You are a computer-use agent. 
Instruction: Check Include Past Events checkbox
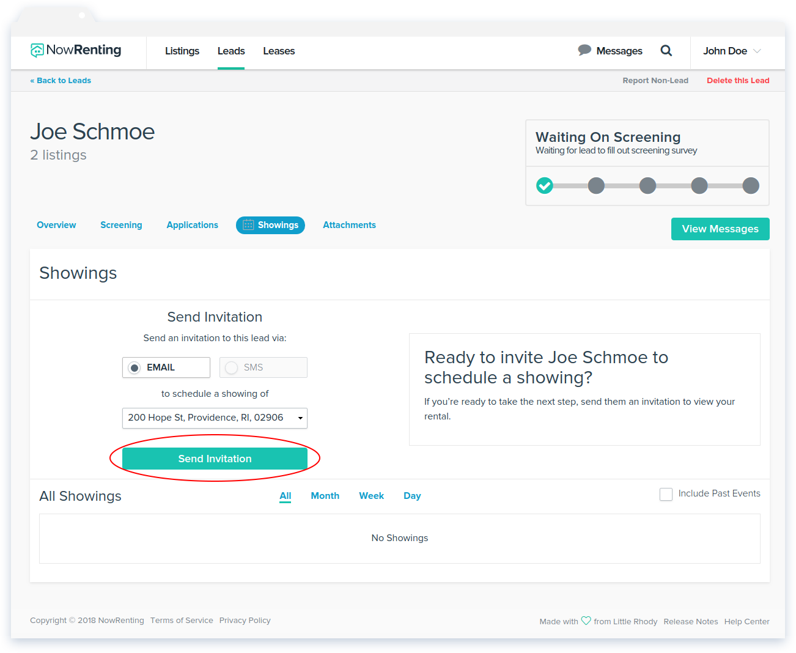point(666,494)
